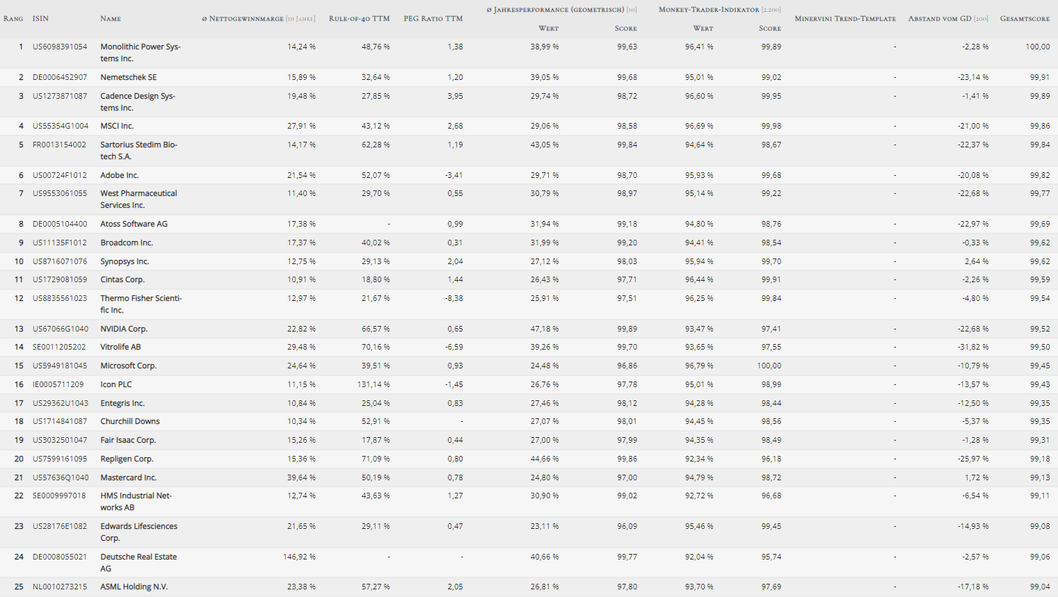Select PEG ratio 3,95 for Cadence
The width and height of the screenshot is (1058, 597).
coord(456,96)
